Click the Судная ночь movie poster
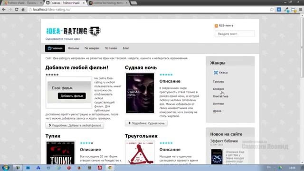 tap(140, 93)
